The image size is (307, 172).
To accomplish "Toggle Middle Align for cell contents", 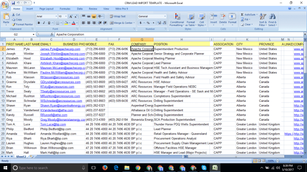I will click(x=88, y=16).
